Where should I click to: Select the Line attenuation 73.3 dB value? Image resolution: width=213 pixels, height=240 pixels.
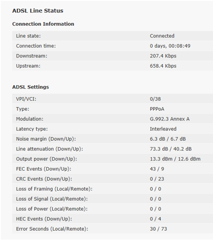(x=159, y=149)
